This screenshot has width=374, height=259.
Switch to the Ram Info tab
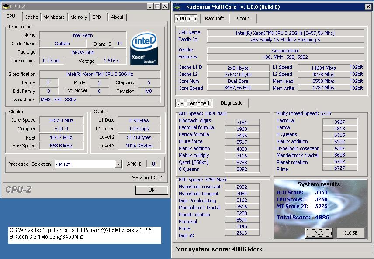click(x=215, y=18)
